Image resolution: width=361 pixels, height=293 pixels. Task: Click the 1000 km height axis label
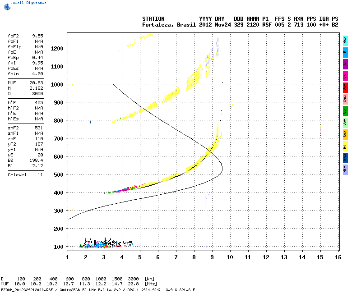point(57,85)
